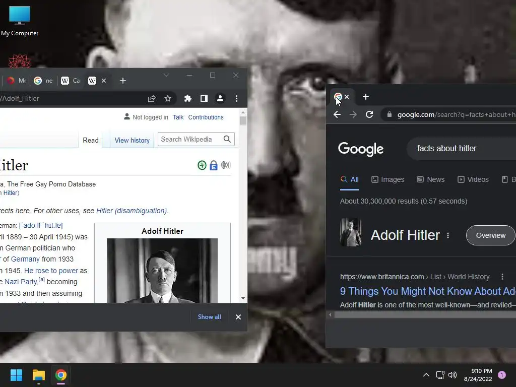Click the Hitler thumbnail in Google knowledge panel
The width and height of the screenshot is (516, 387).
[x=351, y=232]
